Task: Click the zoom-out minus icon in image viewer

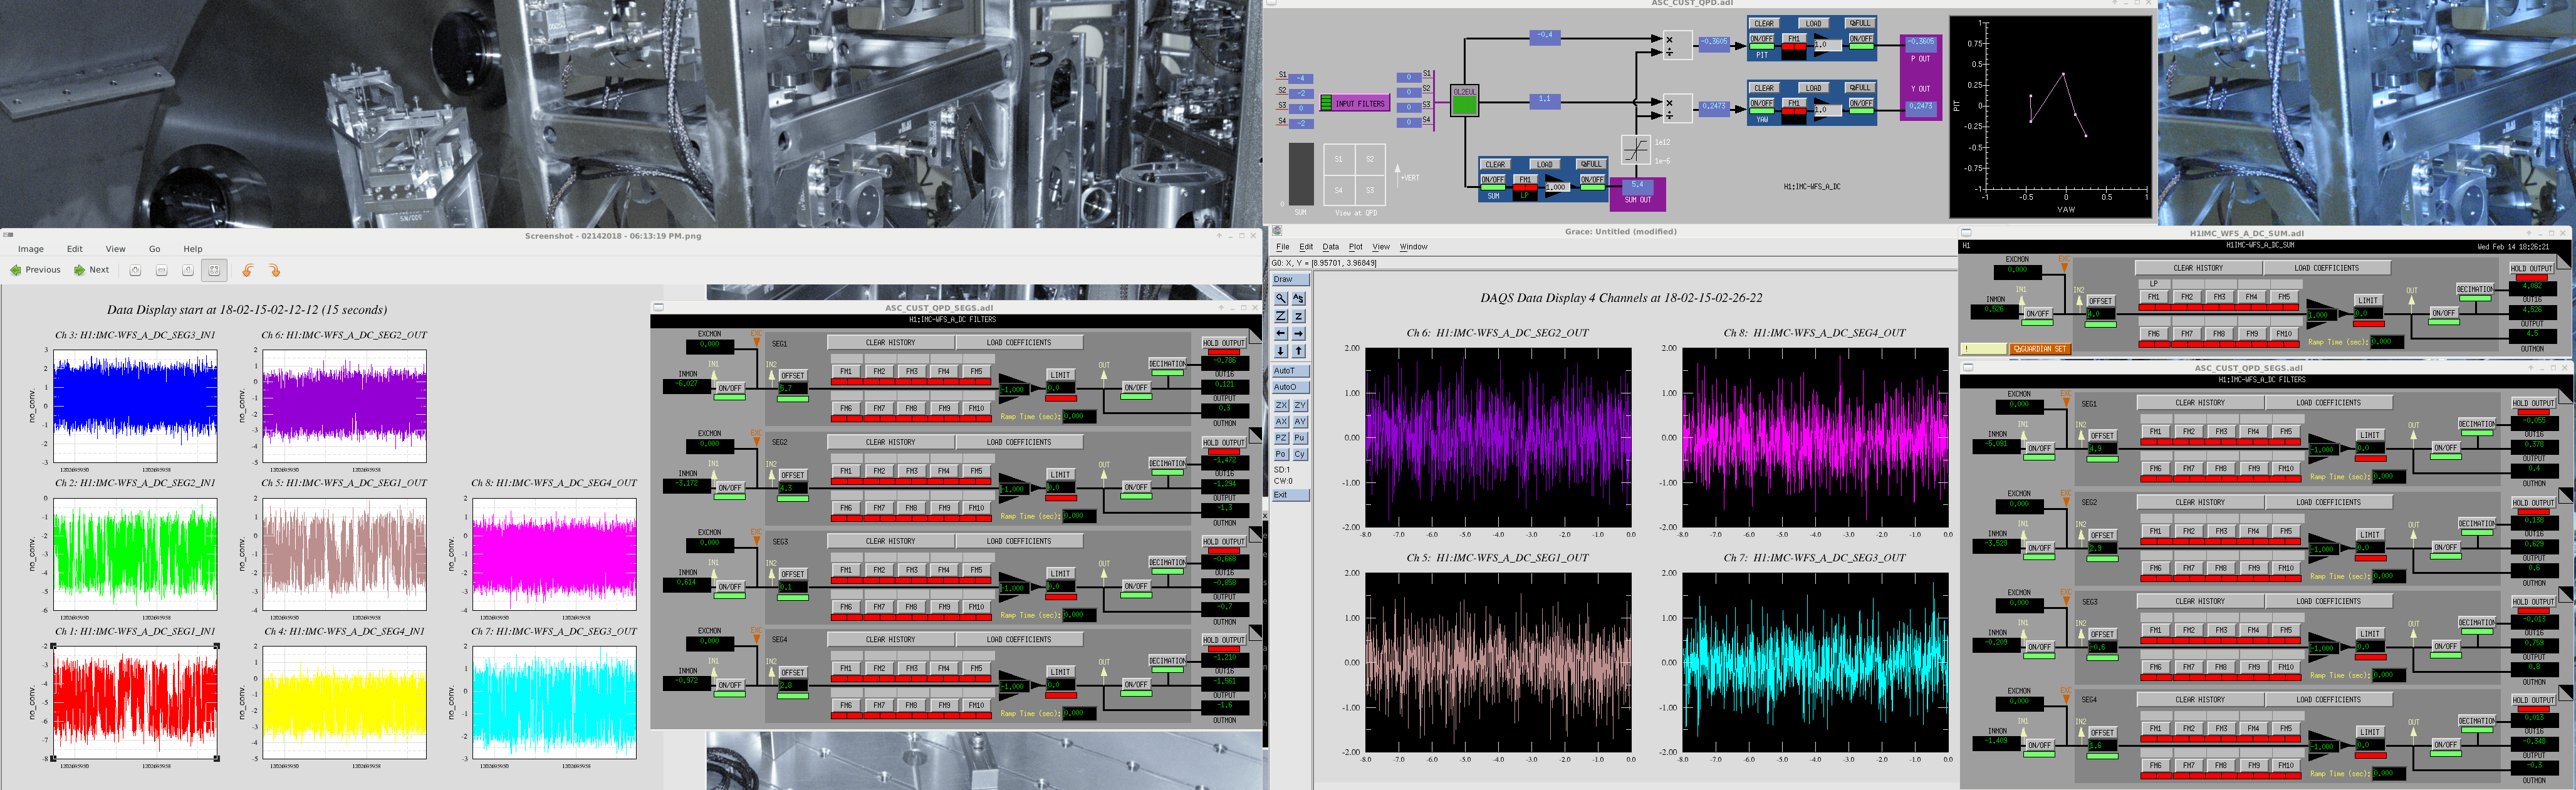Action: pyautogui.click(x=161, y=270)
